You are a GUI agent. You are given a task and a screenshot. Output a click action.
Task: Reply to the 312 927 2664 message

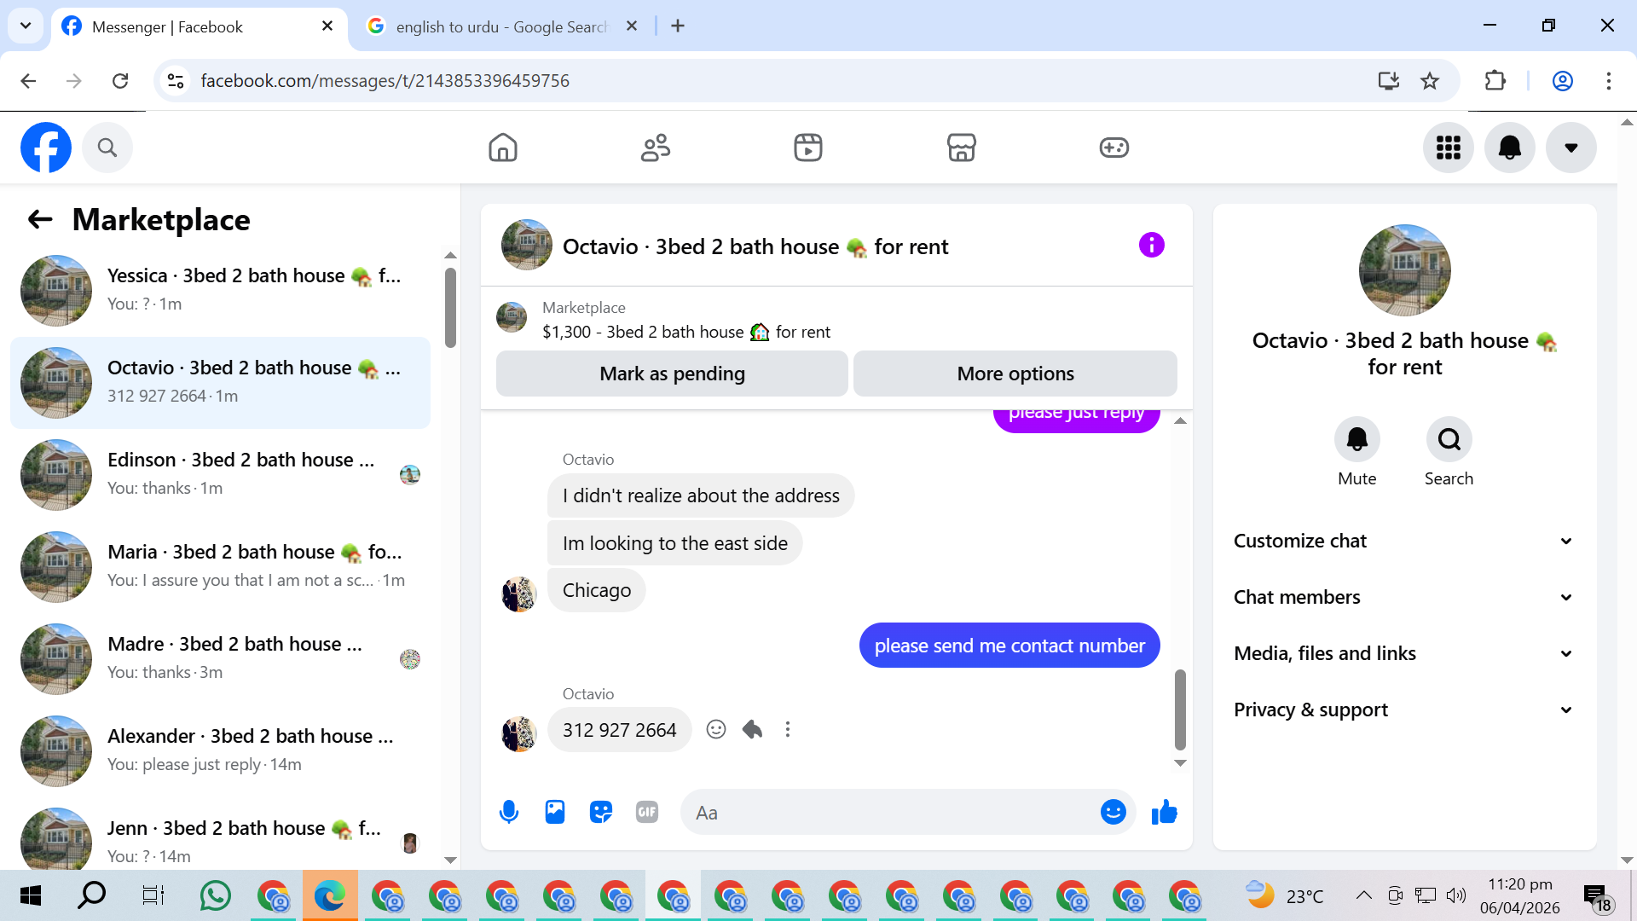pyautogui.click(x=752, y=730)
